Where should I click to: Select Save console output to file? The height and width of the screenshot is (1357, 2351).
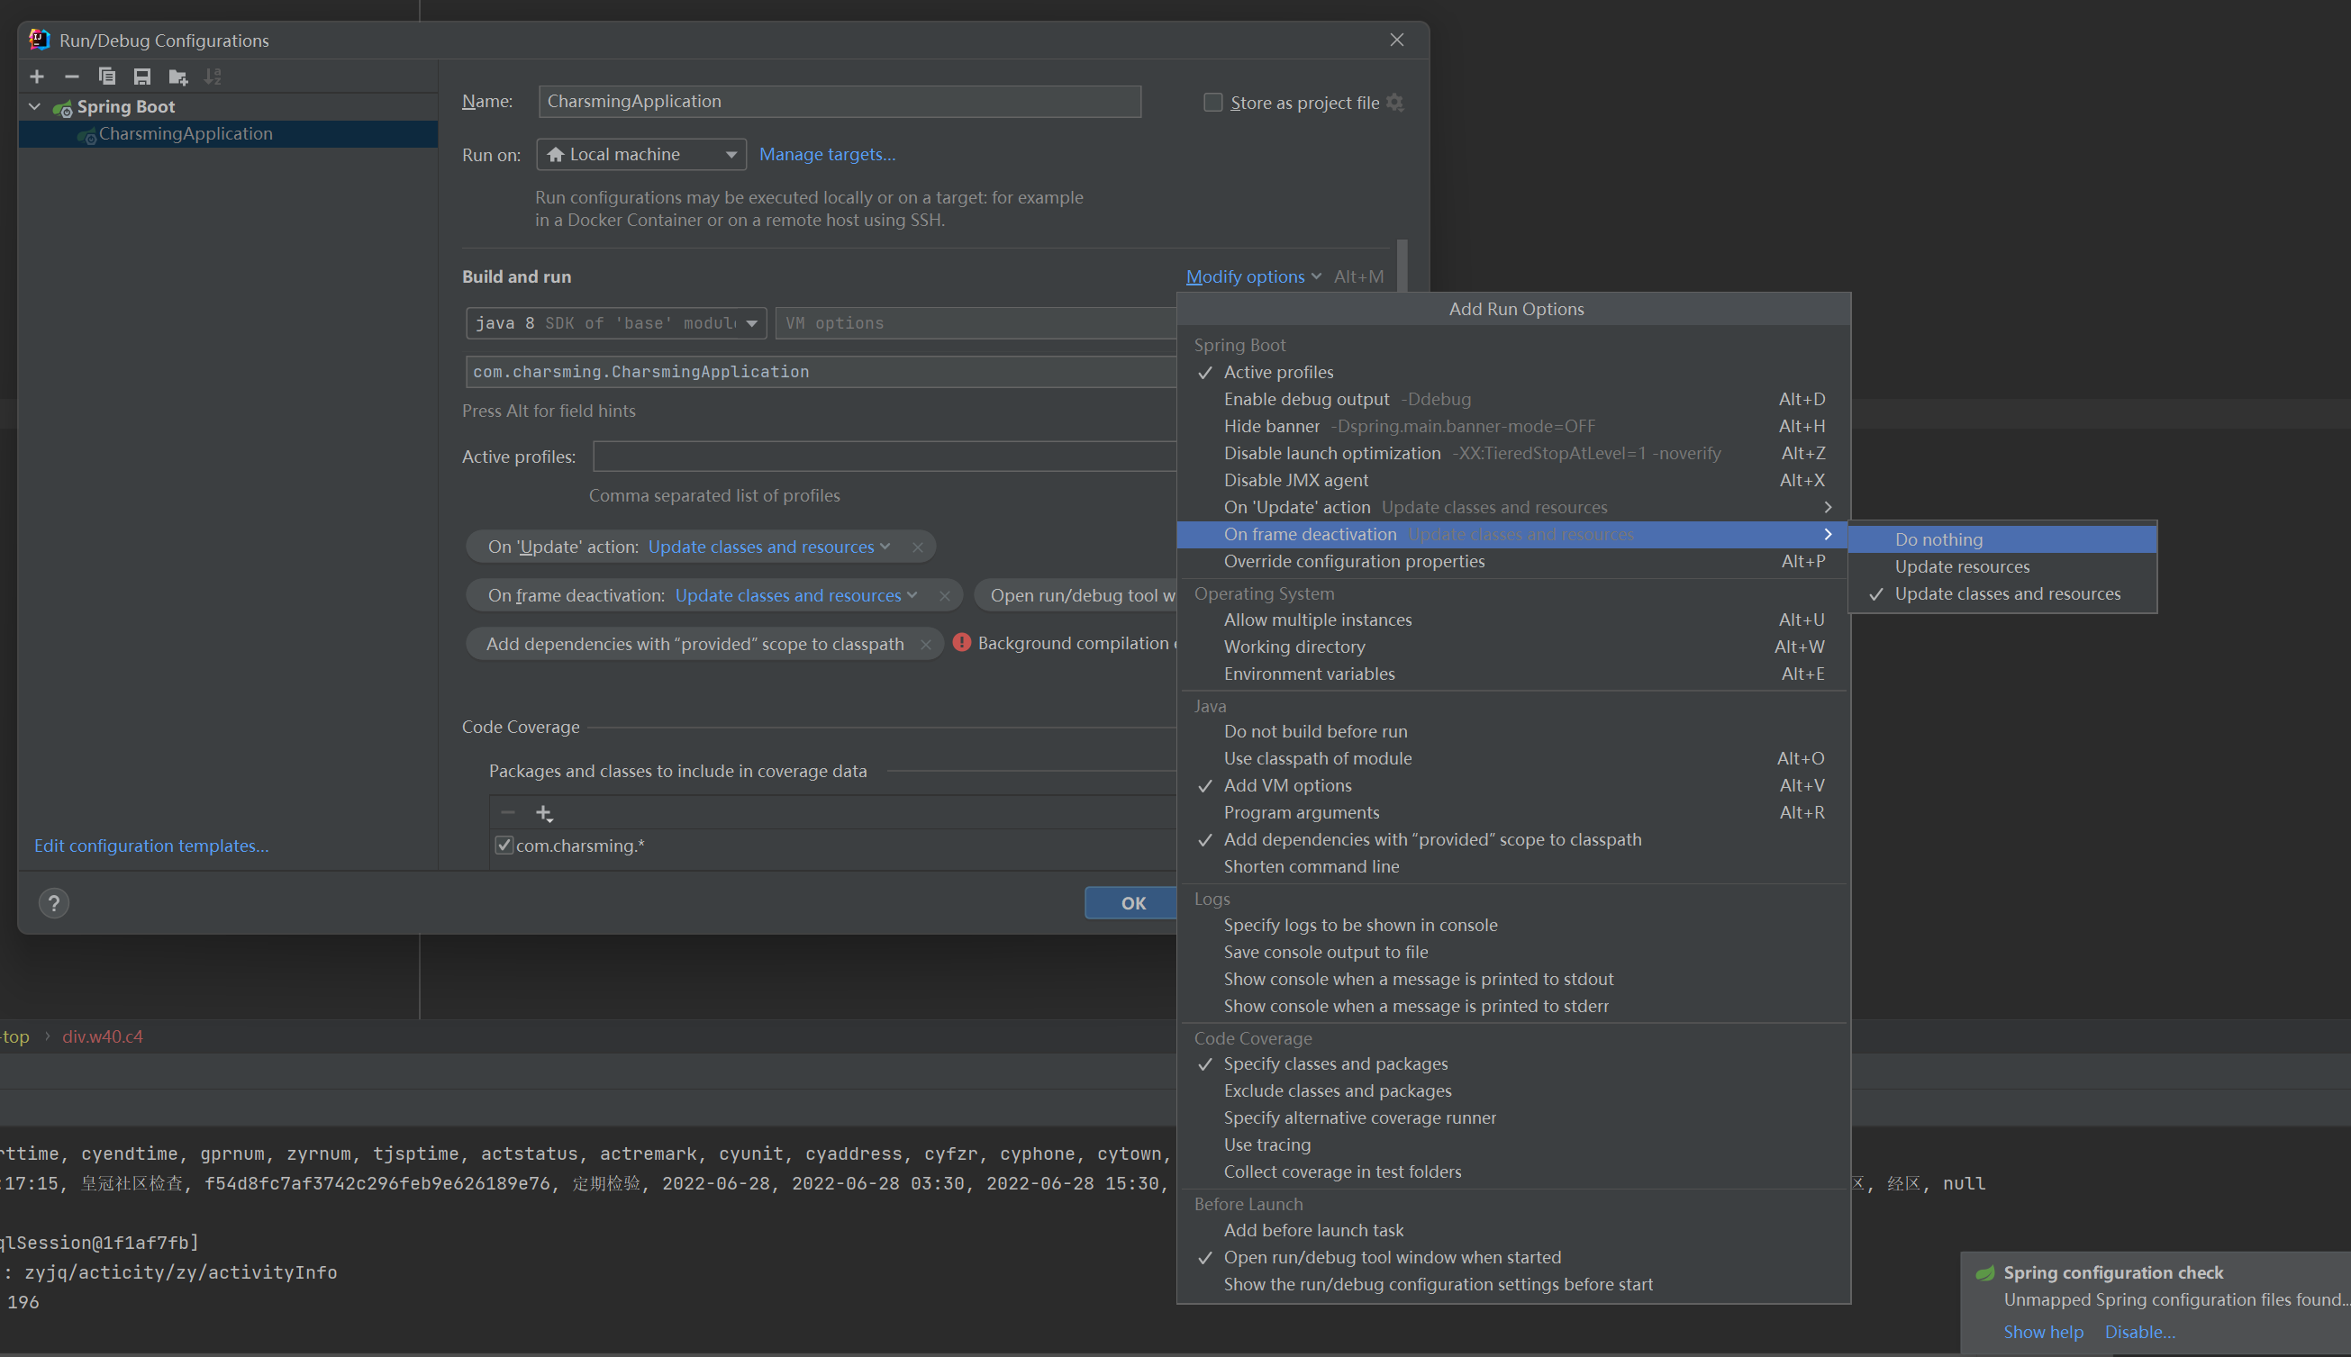pyautogui.click(x=1512, y=952)
